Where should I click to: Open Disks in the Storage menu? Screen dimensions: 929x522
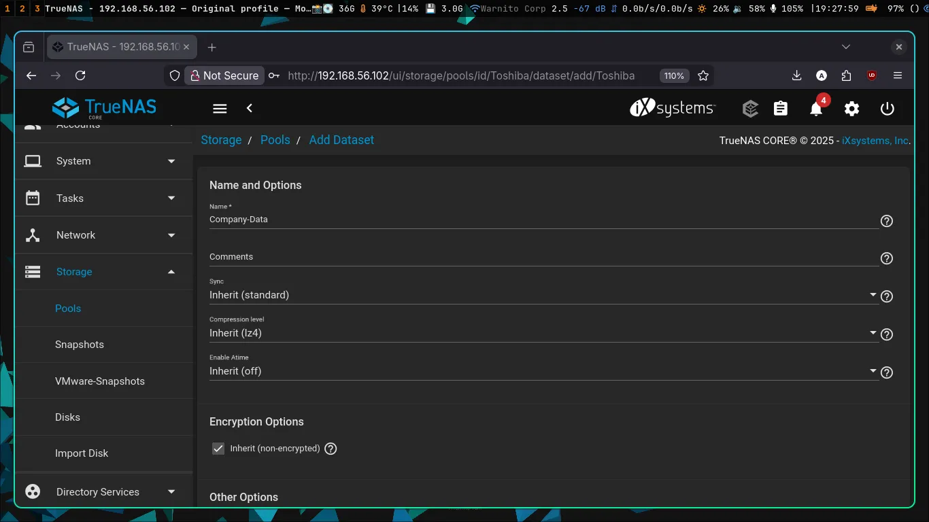67,417
